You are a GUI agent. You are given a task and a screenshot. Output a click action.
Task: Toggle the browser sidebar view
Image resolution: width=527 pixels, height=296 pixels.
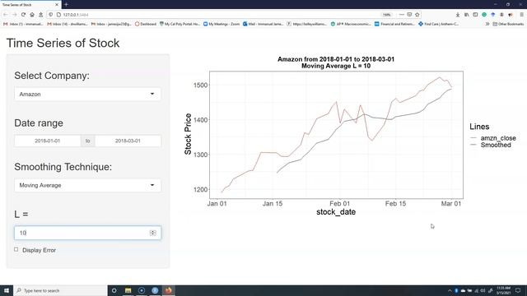pos(475,15)
